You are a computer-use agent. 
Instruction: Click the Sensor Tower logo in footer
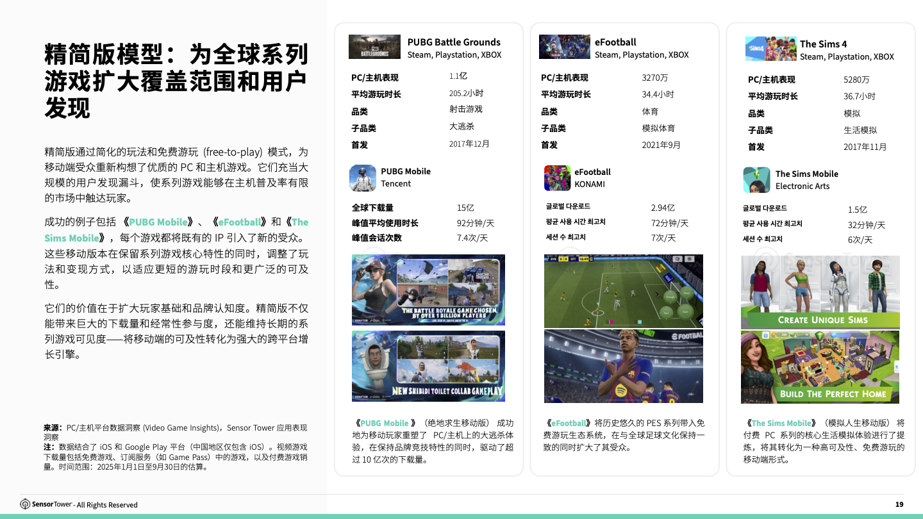(46, 504)
